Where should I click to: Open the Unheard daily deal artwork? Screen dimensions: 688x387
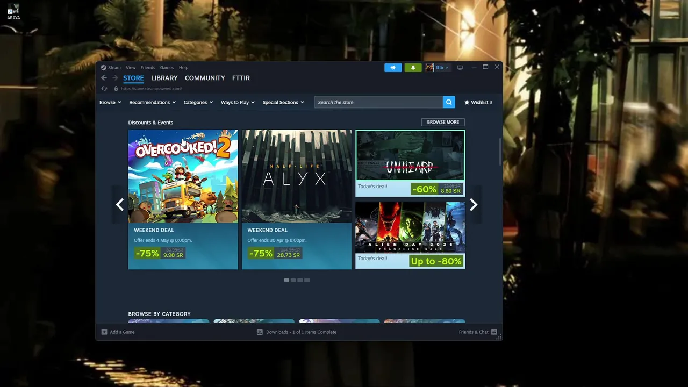(410, 155)
